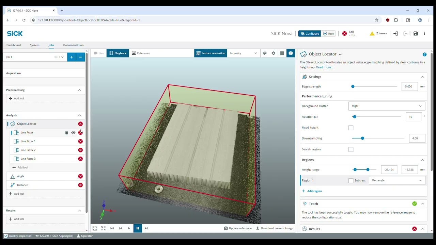Viewport: 436px width, 245px height.
Task: Step to next frame
Action: click(146, 228)
